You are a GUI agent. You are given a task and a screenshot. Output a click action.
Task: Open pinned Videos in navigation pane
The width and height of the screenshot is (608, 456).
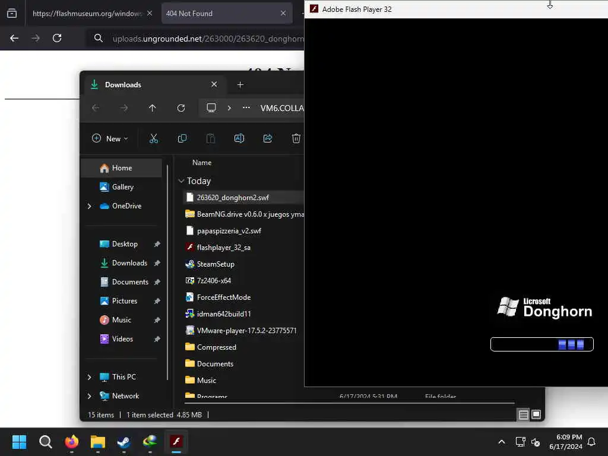click(121, 339)
